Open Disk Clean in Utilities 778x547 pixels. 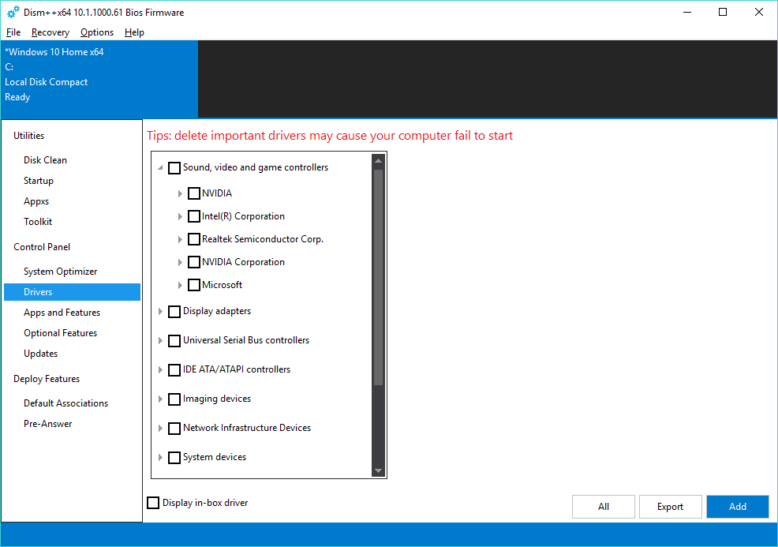45,159
